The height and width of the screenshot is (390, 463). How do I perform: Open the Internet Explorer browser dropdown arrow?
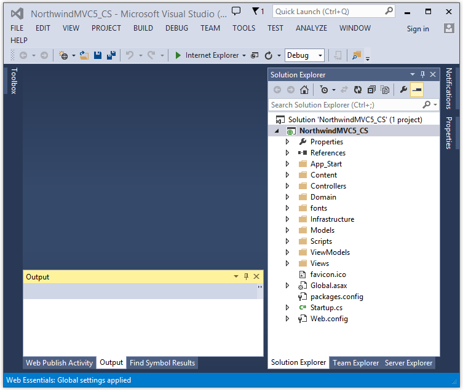point(244,55)
